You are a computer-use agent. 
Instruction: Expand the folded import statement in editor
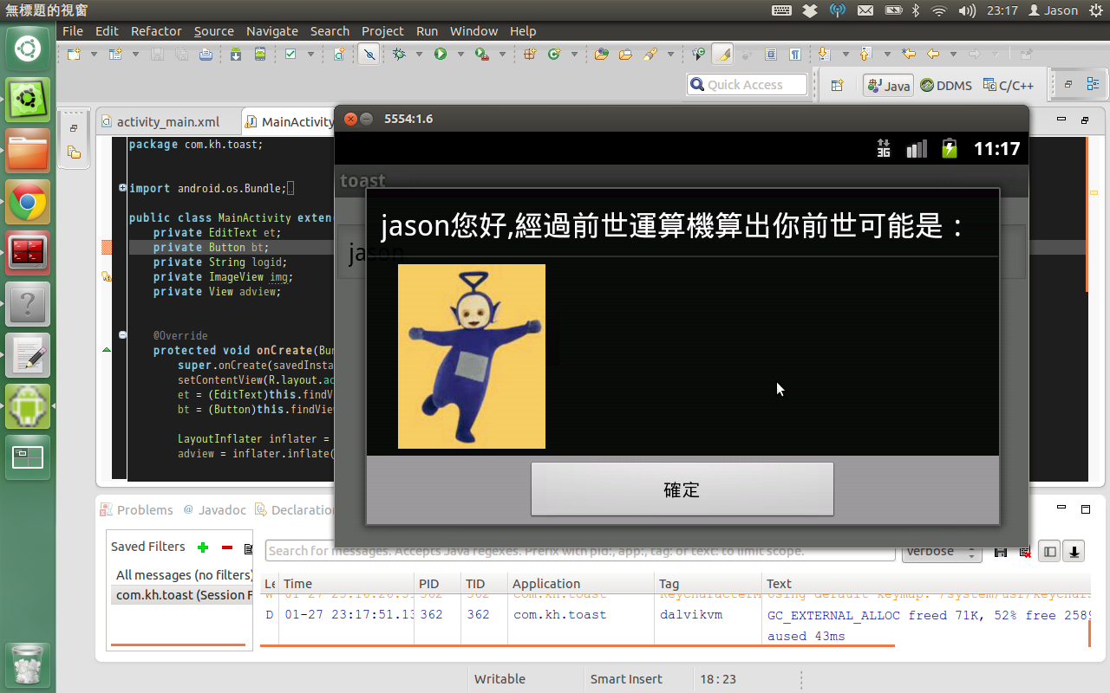tap(123, 187)
